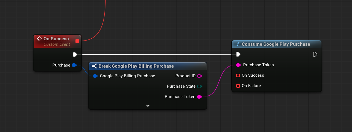Click the Purchase Token output pin on Break node

200,97
